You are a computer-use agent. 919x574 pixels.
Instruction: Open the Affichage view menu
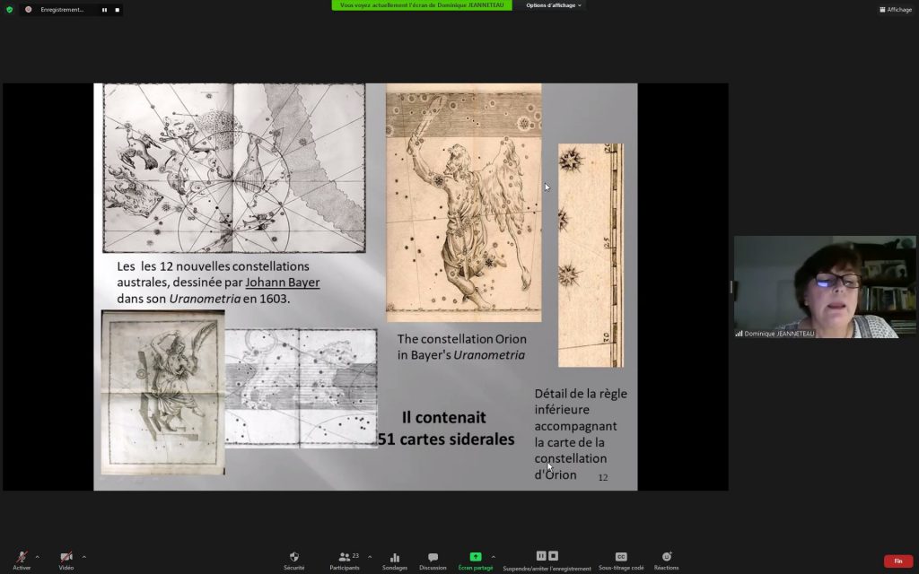(x=895, y=9)
